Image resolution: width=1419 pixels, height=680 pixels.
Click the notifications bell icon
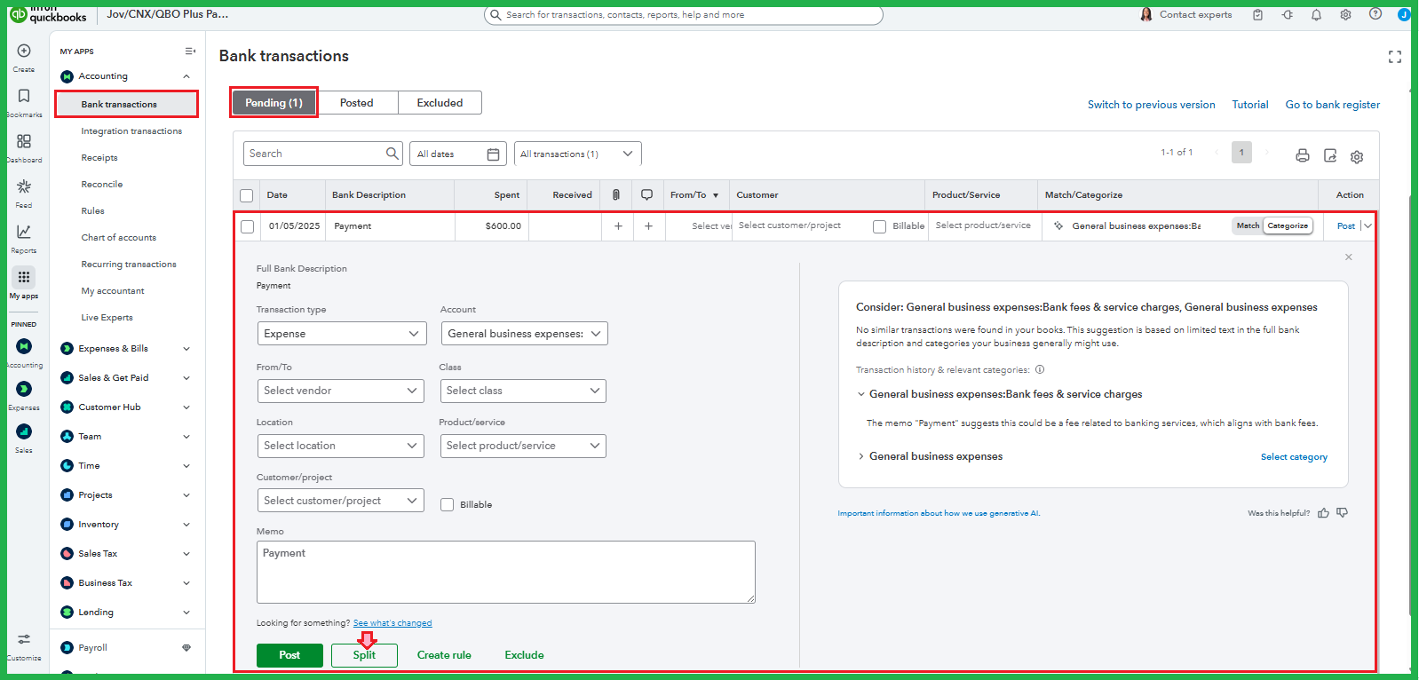point(1316,15)
